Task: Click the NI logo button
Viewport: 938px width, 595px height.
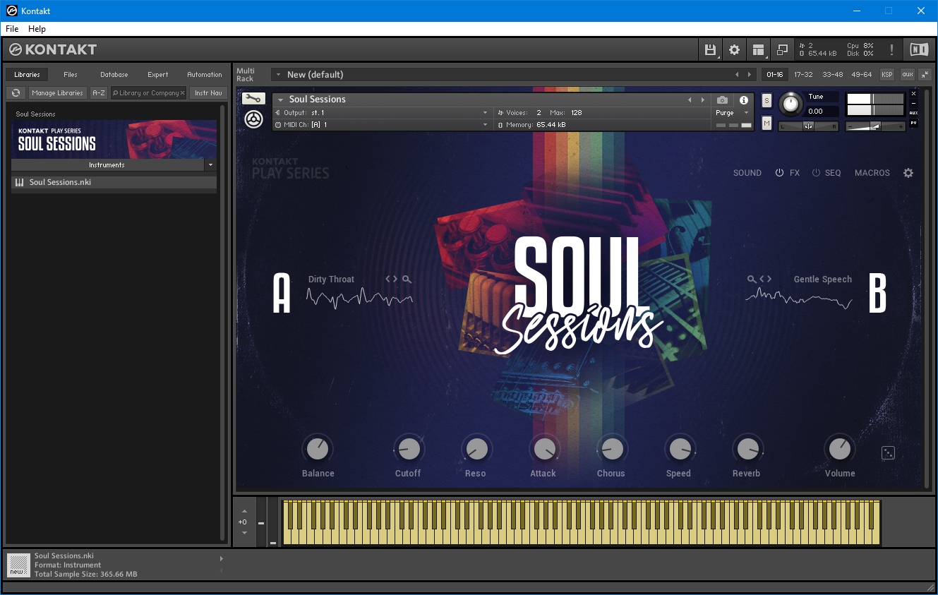Action: click(x=919, y=49)
